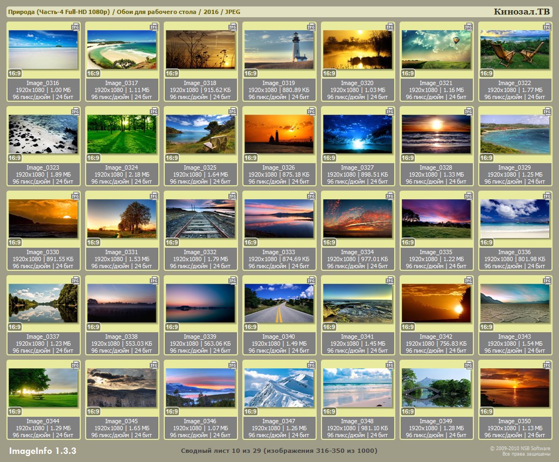Click the 16:9 badge on Image_0340 card
The image size is (559, 462).
pos(250,327)
